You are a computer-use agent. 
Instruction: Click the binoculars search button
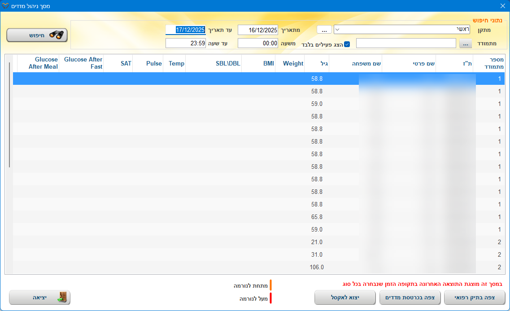click(x=37, y=35)
